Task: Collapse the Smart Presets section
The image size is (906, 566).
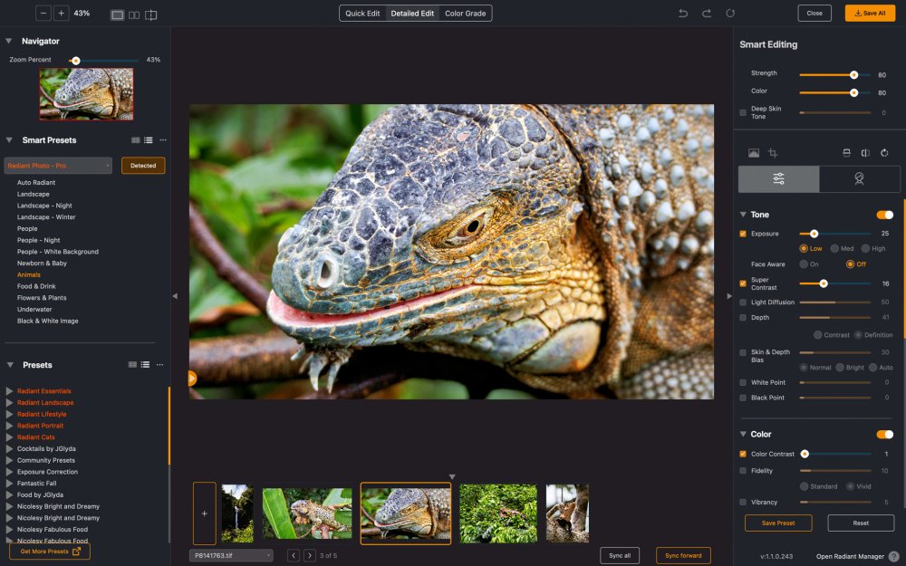Action: 9,139
